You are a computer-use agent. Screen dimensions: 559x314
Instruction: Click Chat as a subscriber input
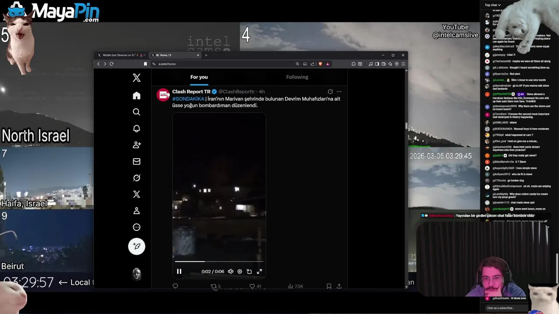pos(507,308)
